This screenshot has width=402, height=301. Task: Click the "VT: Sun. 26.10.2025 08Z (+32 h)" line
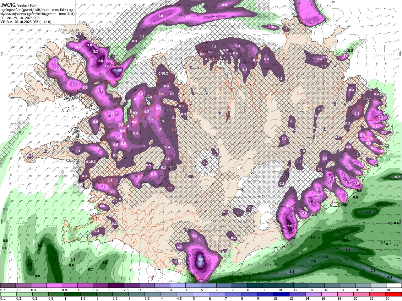[x=26, y=22]
